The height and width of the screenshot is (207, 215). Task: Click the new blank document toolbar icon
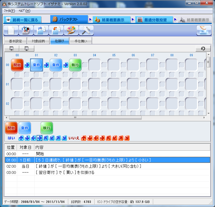tap(11, 30)
